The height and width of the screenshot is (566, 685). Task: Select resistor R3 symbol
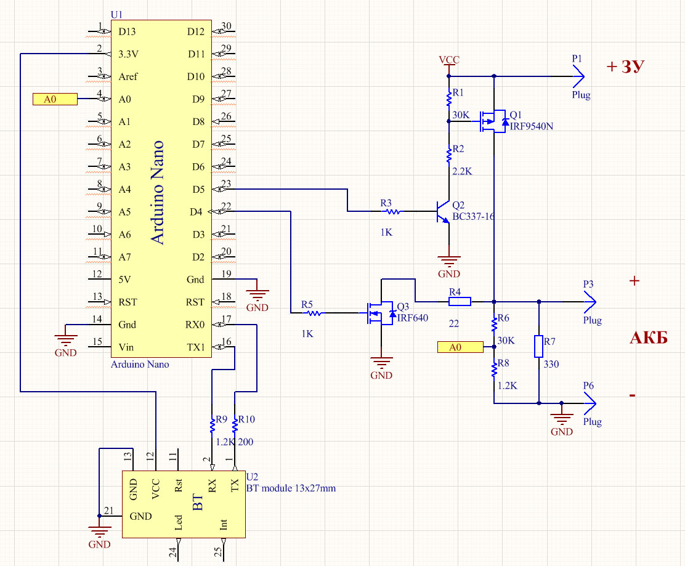click(x=392, y=212)
